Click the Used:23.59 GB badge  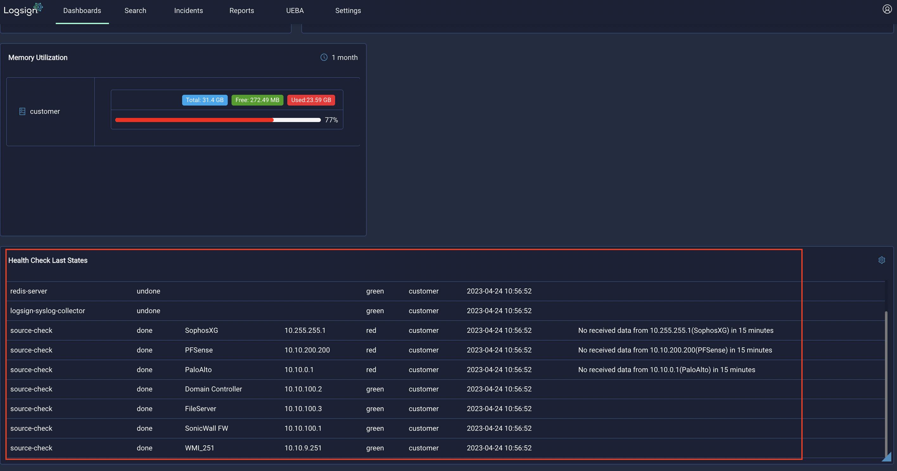coord(311,100)
